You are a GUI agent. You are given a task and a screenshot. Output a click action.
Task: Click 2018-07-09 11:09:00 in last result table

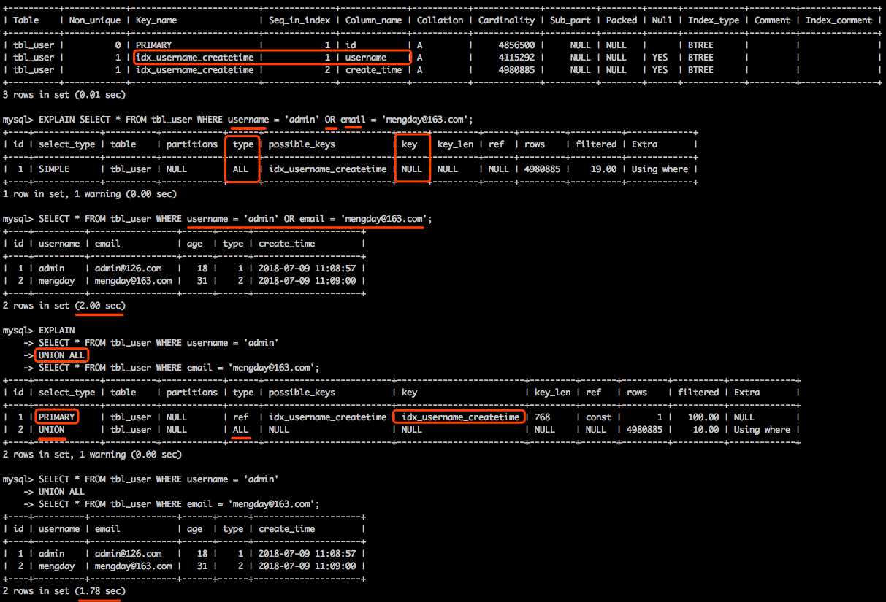pyautogui.click(x=307, y=566)
